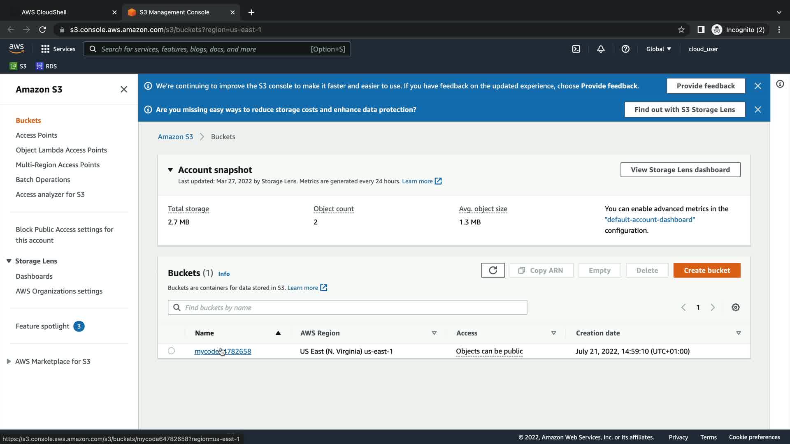
Task: Open the help question mark icon
Action: pyautogui.click(x=625, y=49)
